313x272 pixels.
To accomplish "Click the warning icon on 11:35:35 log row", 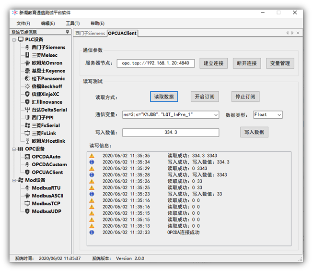I will (x=92, y=156).
